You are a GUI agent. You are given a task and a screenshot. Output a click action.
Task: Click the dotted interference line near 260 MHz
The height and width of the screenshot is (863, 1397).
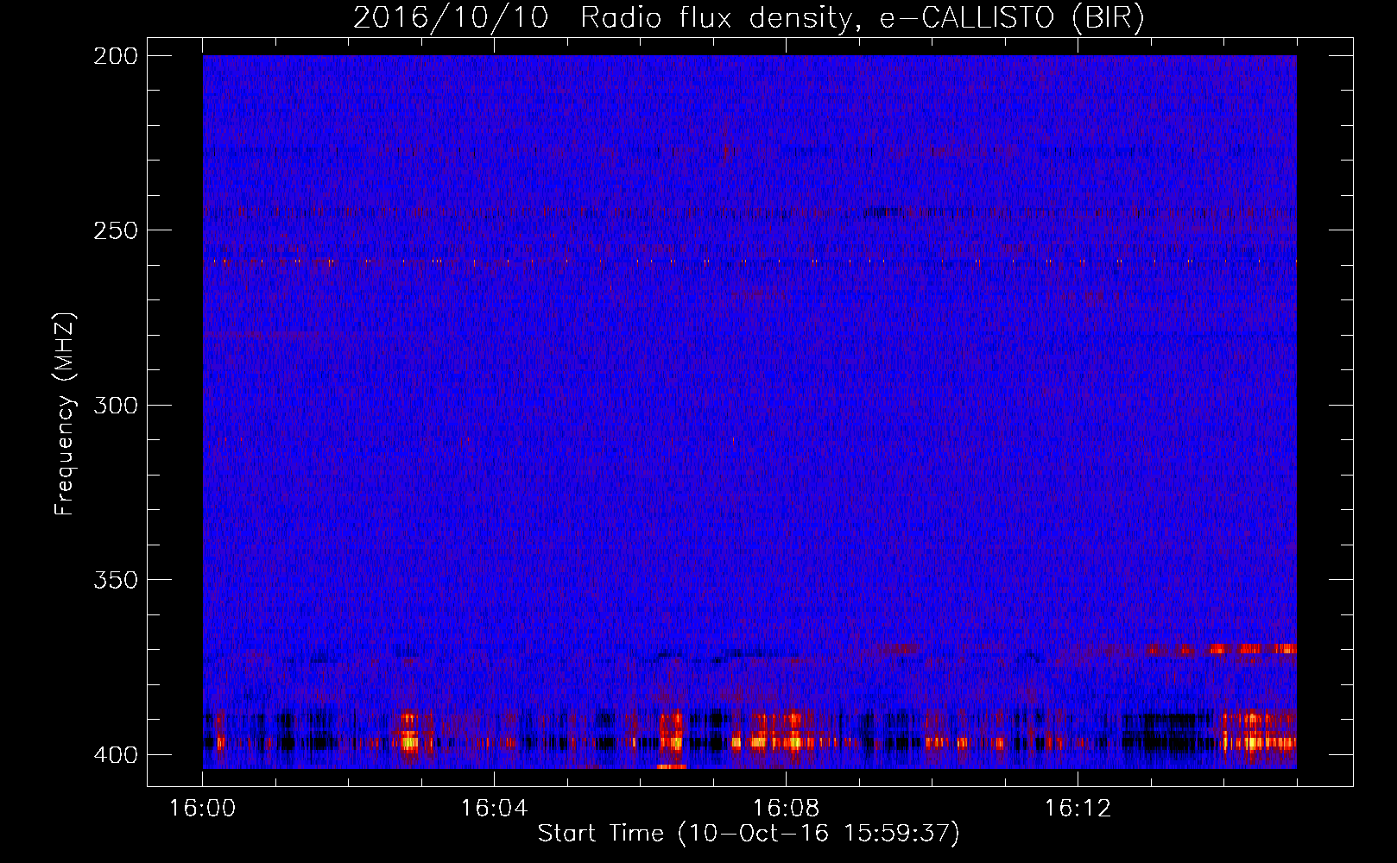[749, 261]
